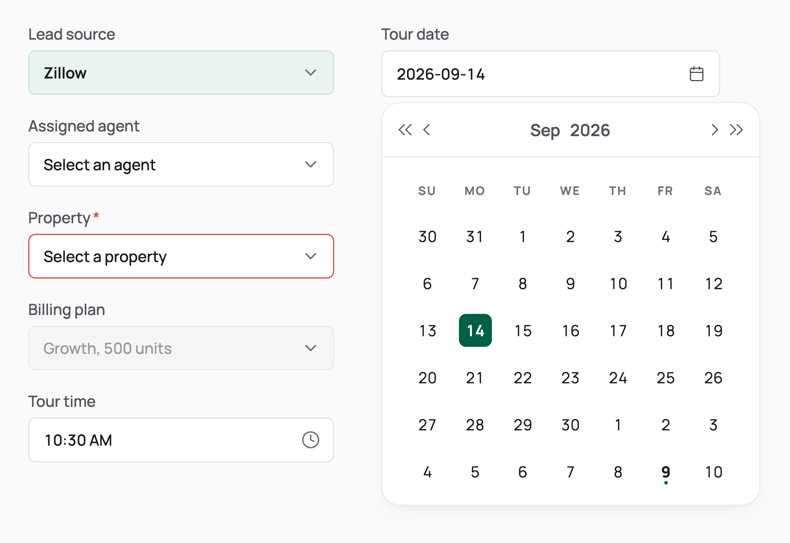Click the clock icon in Tour time field

[310, 440]
